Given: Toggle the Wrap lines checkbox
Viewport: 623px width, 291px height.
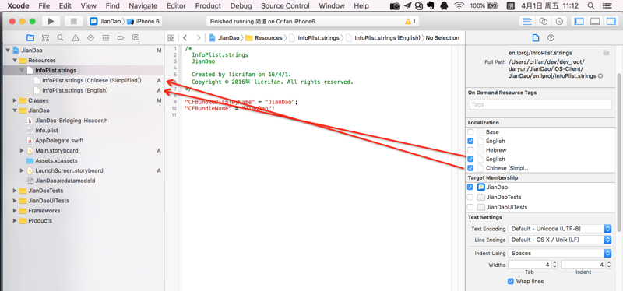Looking at the screenshot, I should 511,281.
